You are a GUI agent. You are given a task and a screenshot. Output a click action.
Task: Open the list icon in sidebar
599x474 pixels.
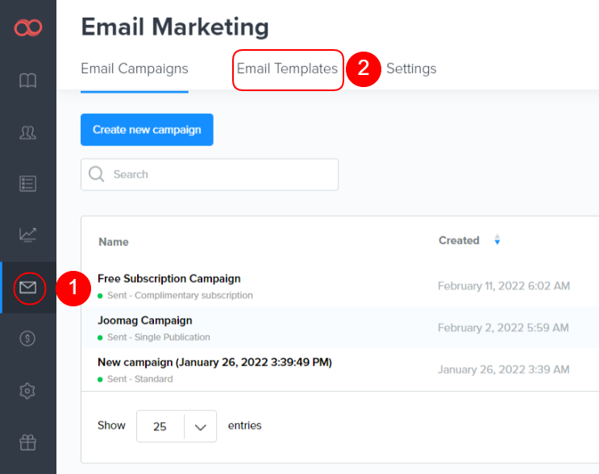coord(28,184)
